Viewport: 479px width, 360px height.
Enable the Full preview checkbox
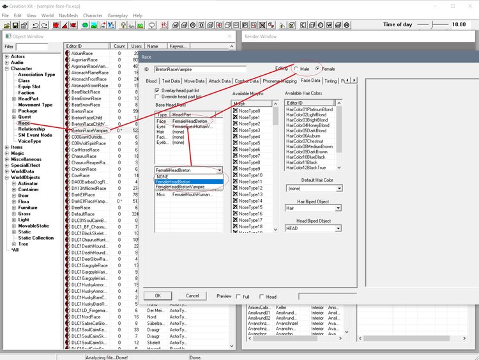238,297
